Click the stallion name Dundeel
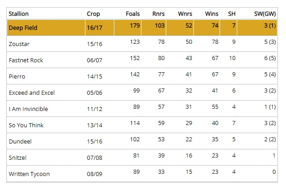 (19, 141)
